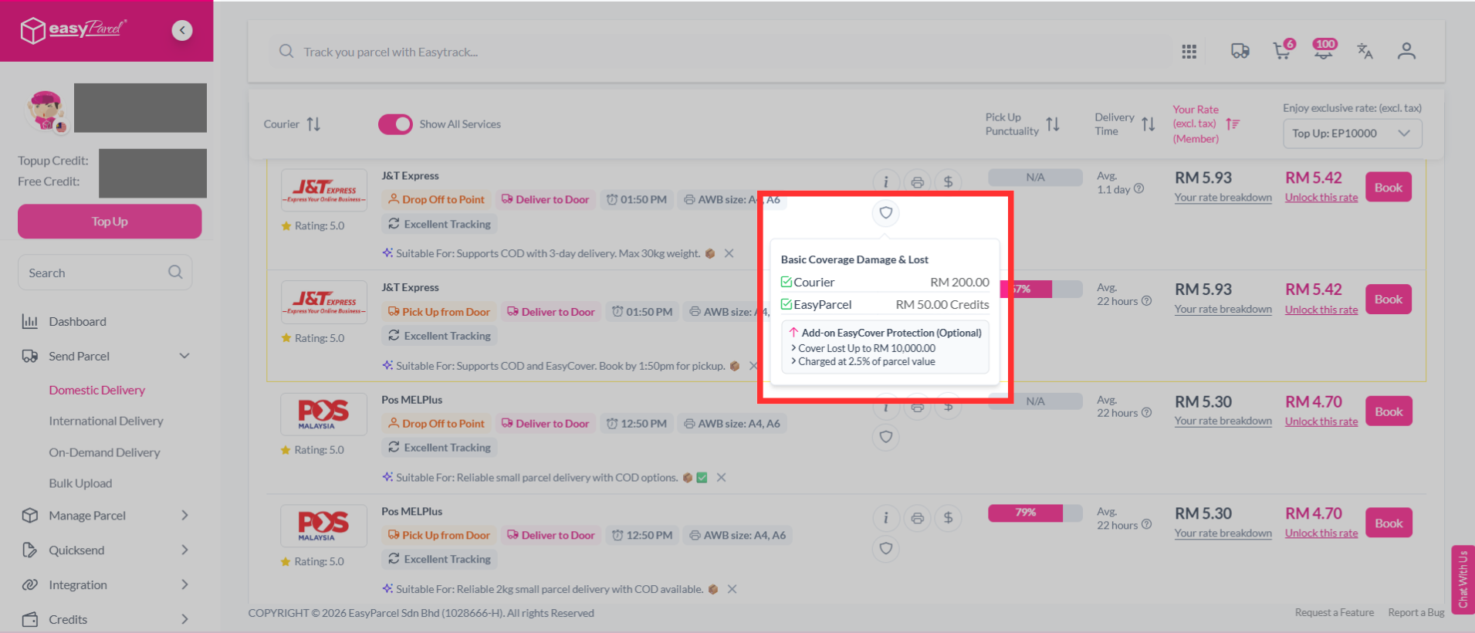
Task: Click the 57% punctuality bar
Action: (x=1042, y=289)
